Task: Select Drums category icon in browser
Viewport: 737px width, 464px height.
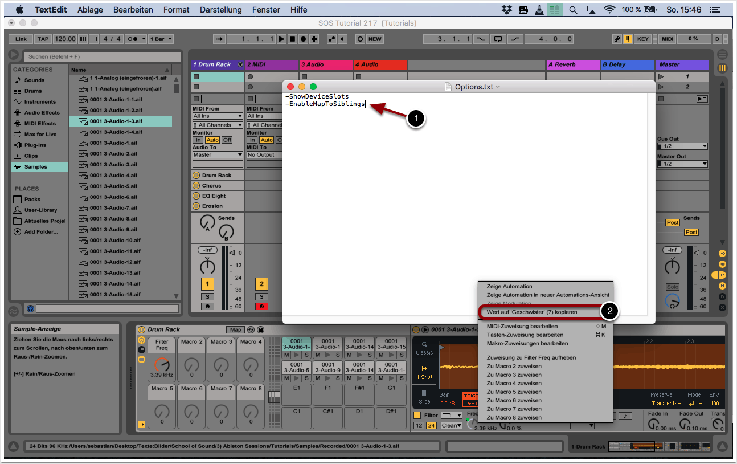Action: 18,91
